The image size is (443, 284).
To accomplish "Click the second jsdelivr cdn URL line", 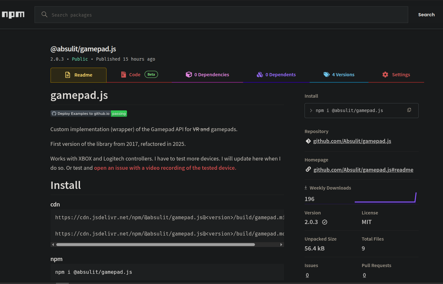I will 170,234.
